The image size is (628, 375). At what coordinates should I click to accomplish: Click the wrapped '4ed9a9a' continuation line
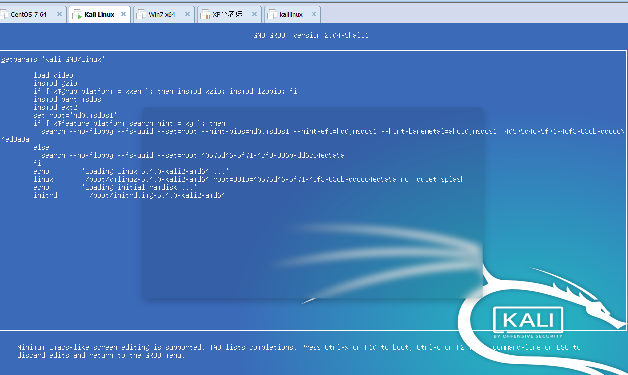(15, 139)
